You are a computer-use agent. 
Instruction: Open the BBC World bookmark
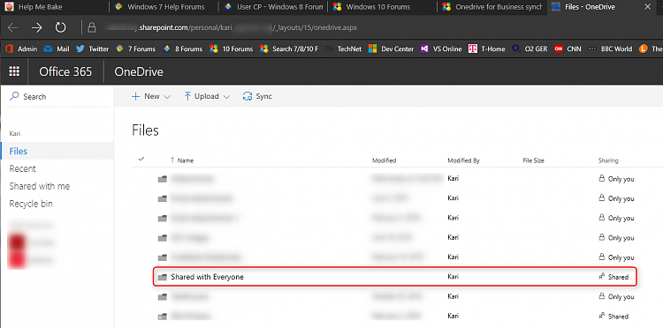tap(610, 48)
